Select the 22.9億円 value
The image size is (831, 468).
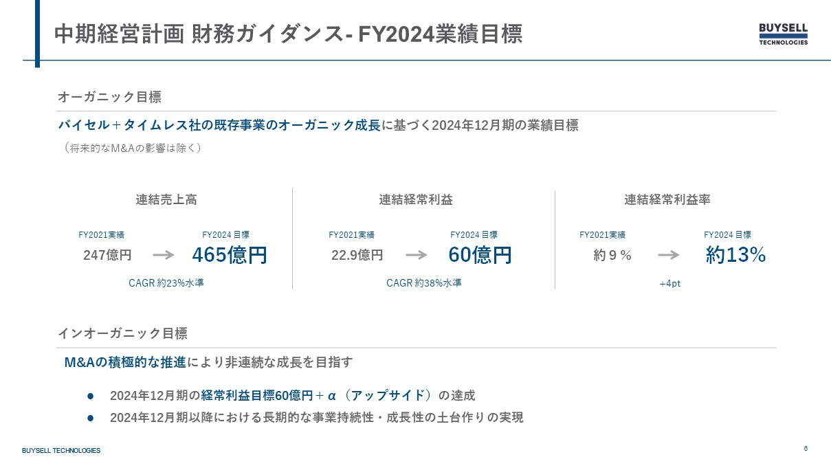click(x=357, y=255)
